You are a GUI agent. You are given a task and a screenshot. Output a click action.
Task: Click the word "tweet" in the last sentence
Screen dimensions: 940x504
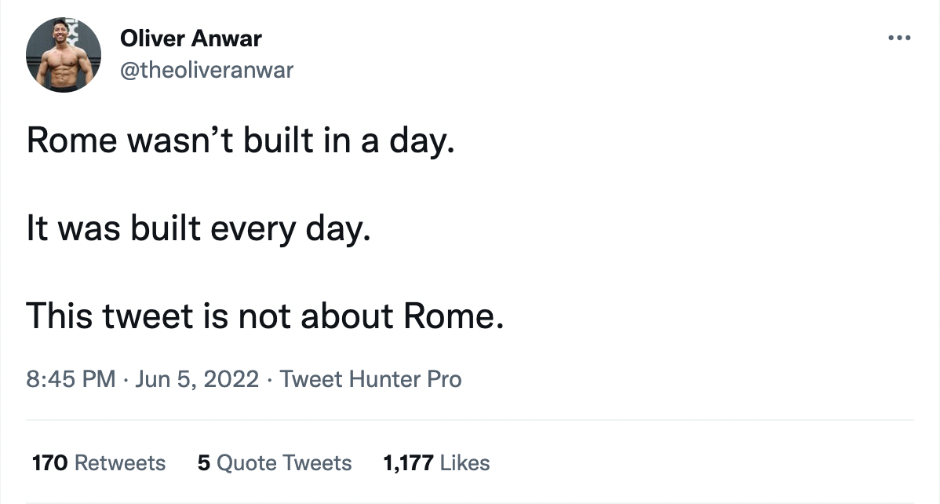pyautogui.click(x=151, y=316)
